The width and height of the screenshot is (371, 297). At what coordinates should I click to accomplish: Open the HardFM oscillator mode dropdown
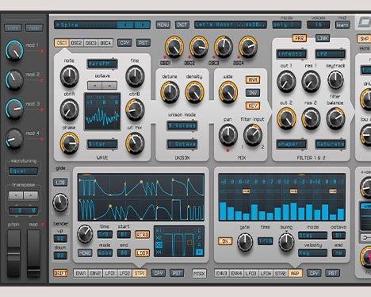coord(102,64)
